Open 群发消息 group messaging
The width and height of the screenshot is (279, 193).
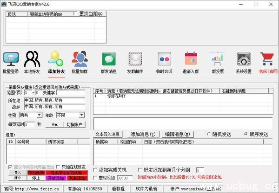pyautogui.click(x=109, y=63)
